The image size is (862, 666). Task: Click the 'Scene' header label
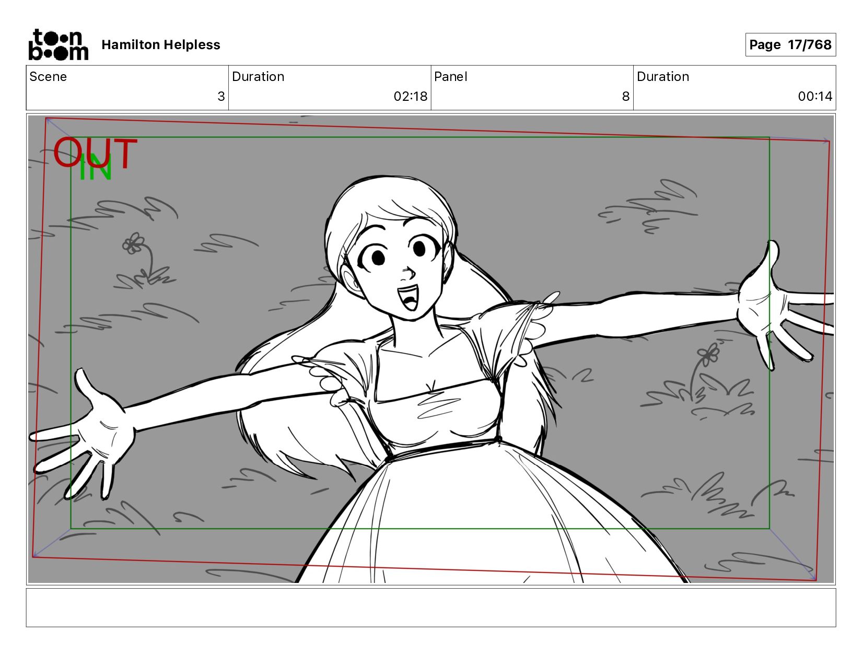point(48,77)
